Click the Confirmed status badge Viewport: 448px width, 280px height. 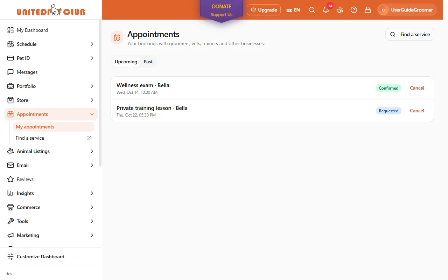pyautogui.click(x=388, y=88)
